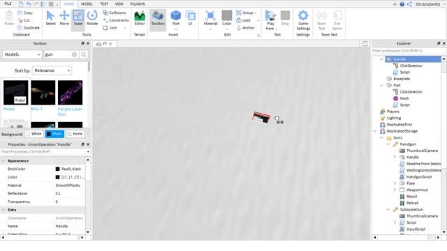The image size is (447, 251).
Task: Open the Sort by Relevance dropdown
Action: (52, 70)
